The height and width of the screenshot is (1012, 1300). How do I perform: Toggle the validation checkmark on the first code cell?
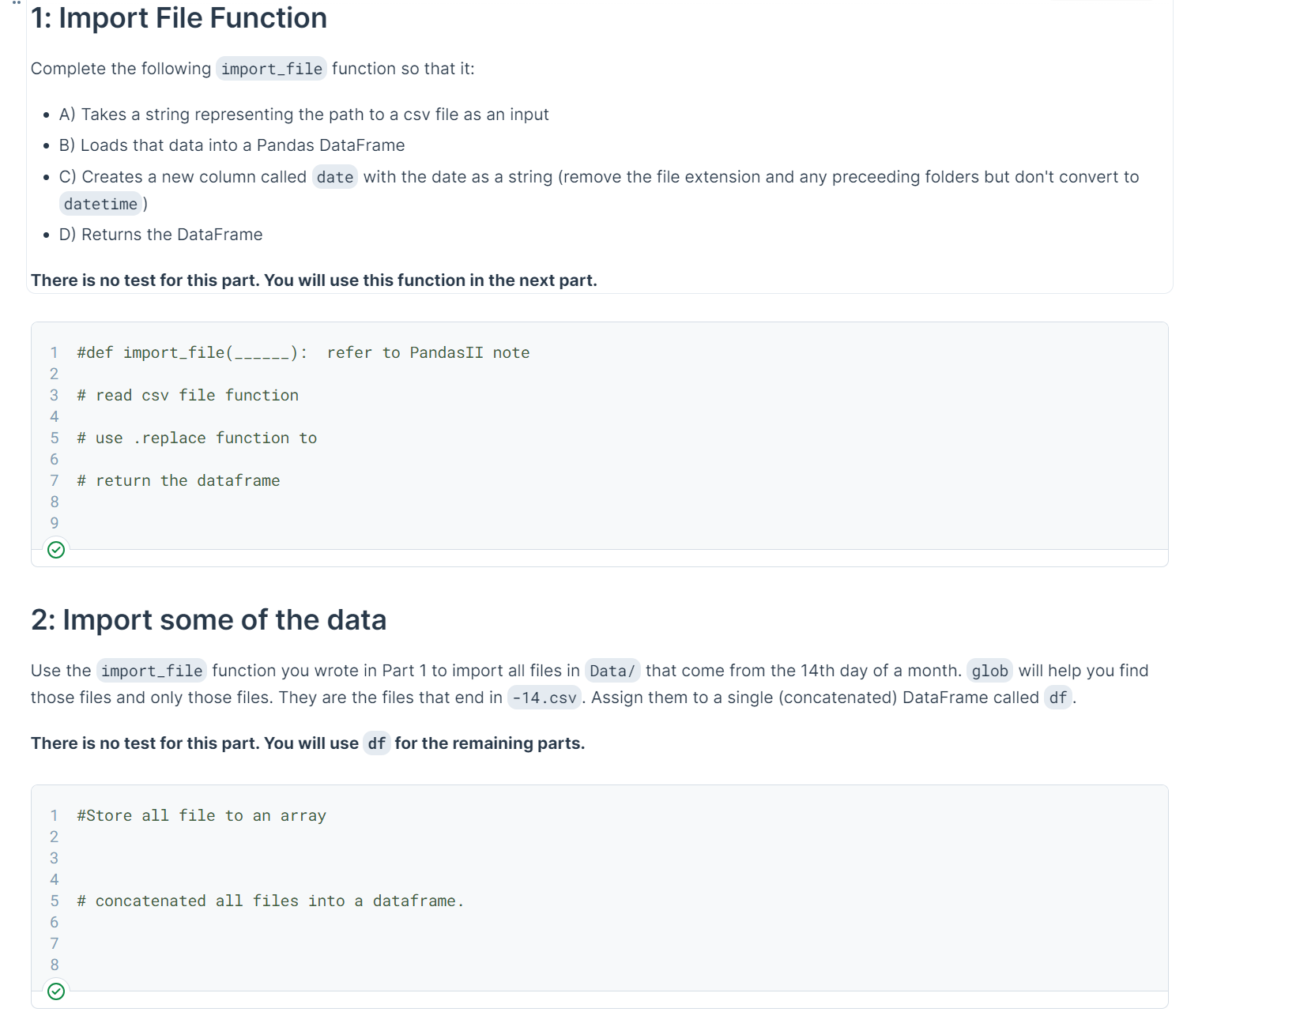click(x=55, y=550)
